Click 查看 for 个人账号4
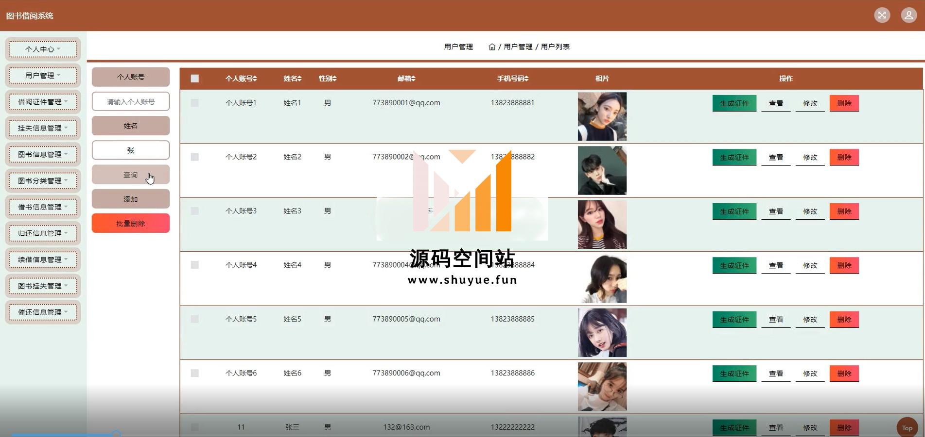The height and width of the screenshot is (437, 925). [x=776, y=265]
